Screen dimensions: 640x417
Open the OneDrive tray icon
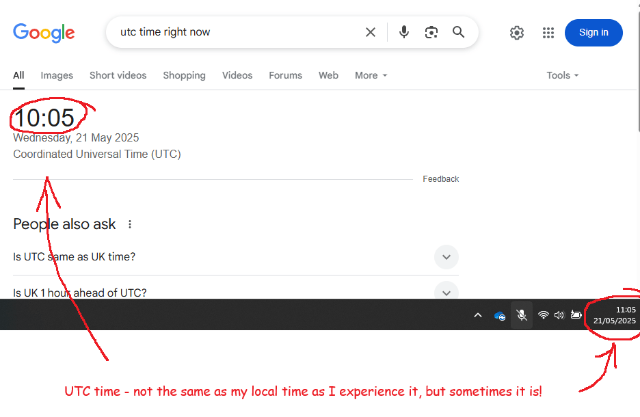tap(500, 315)
